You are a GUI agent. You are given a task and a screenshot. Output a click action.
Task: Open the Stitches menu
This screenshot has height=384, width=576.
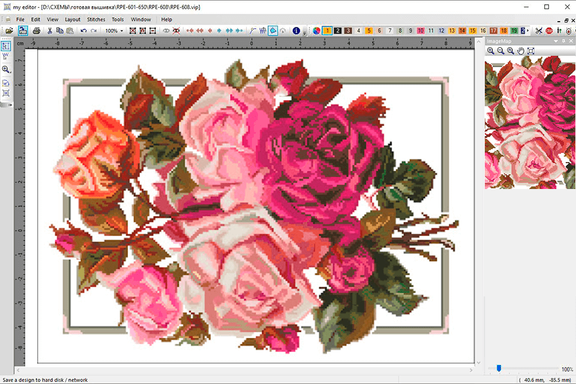coord(96,19)
